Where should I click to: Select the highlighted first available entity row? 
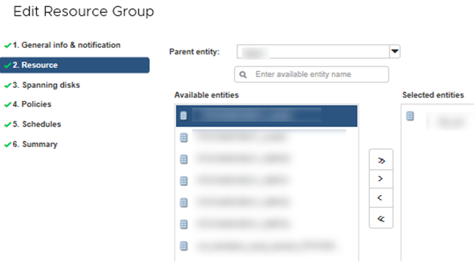pos(266,116)
